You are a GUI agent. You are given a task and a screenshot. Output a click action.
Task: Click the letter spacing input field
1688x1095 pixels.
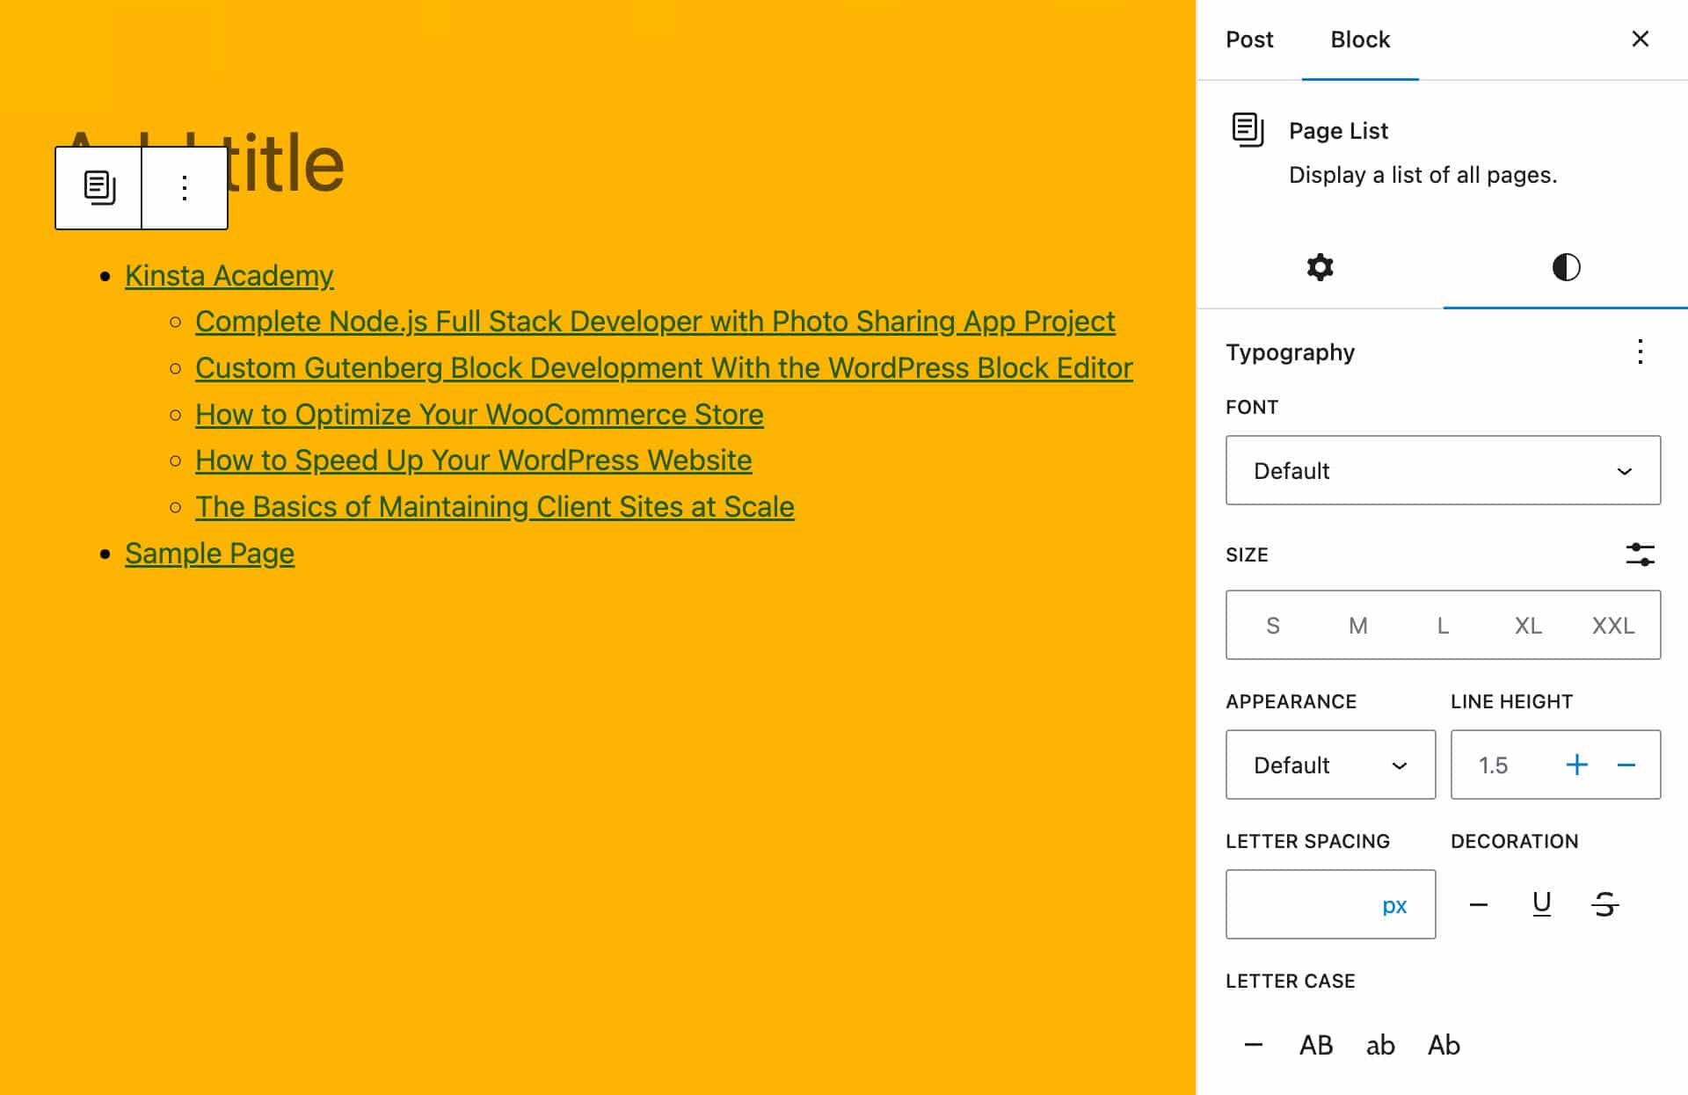1297,905
